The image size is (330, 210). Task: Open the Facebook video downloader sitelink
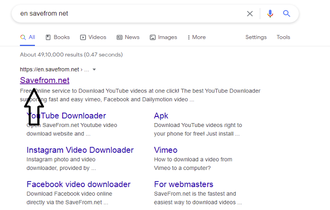78,184
